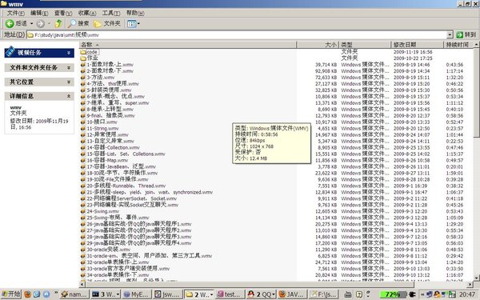
Task: Open the Views button dropdown arrow
Action: click(x=138, y=23)
